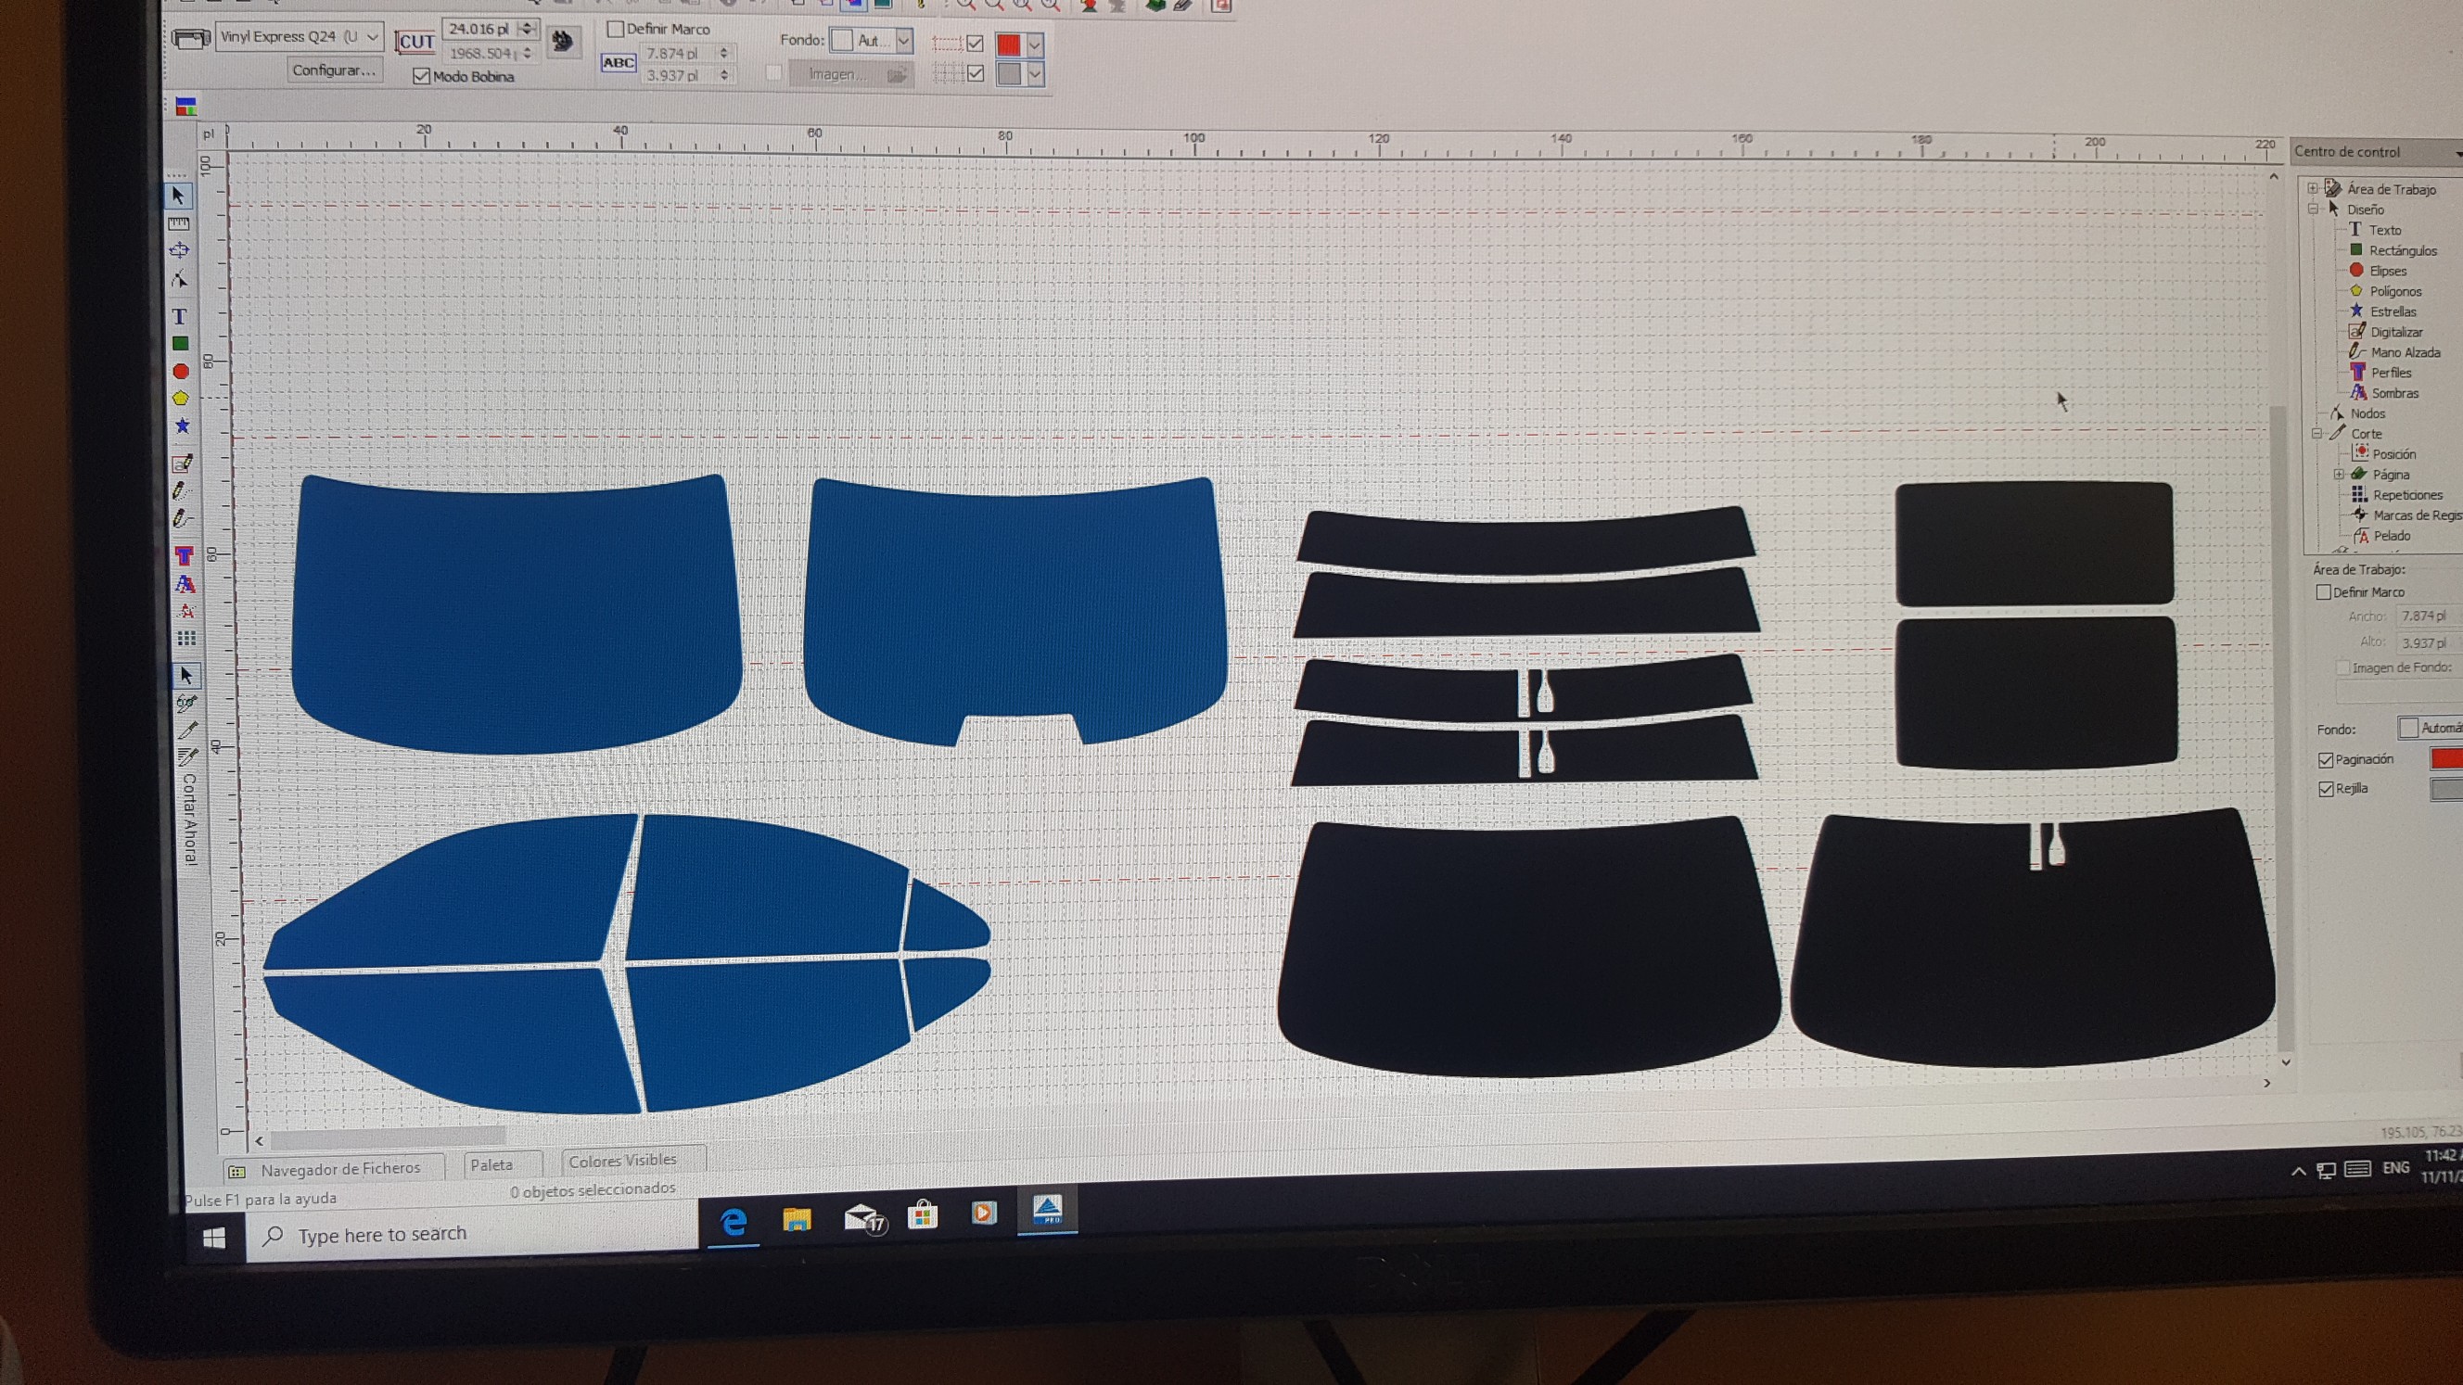Screen dimensions: 2463x1385
Task: Uncheck the Modo Bobina checkbox
Action: tap(421, 76)
